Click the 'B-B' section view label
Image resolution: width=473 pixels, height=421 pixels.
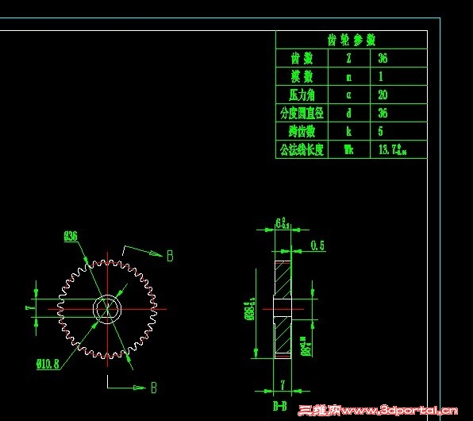[x=280, y=406]
